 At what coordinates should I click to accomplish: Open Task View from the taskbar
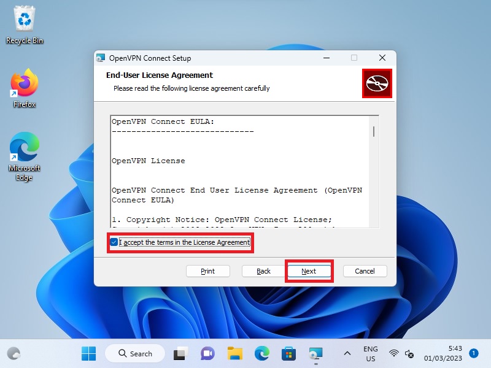180,353
